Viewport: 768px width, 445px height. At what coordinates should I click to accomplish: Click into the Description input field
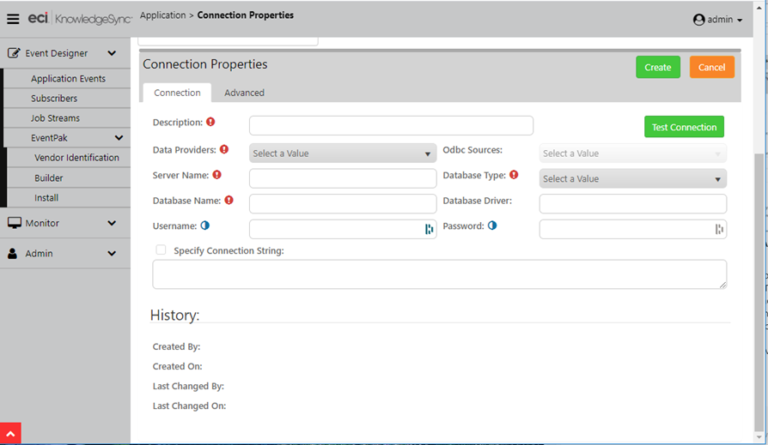click(x=391, y=126)
